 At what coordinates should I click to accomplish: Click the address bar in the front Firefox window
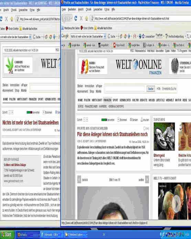click(140, 19)
